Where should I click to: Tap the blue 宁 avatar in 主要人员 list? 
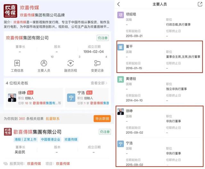pyautogui.click(x=120, y=144)
